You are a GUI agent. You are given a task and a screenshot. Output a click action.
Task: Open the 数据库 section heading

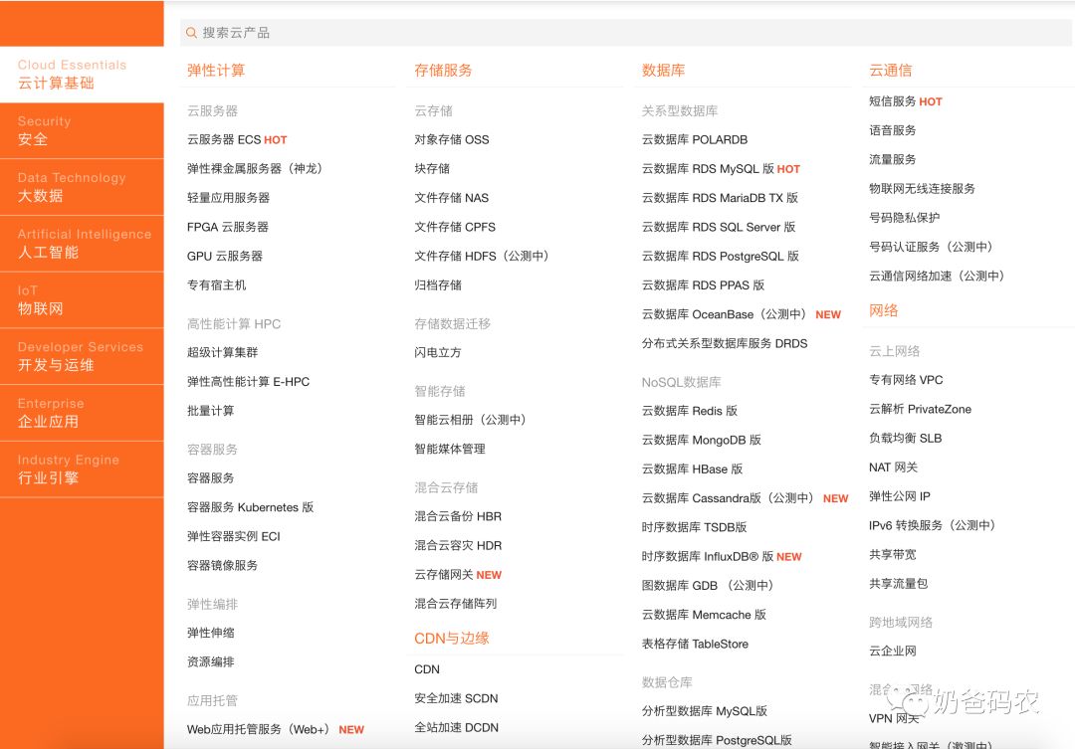(x=663, y=71)
